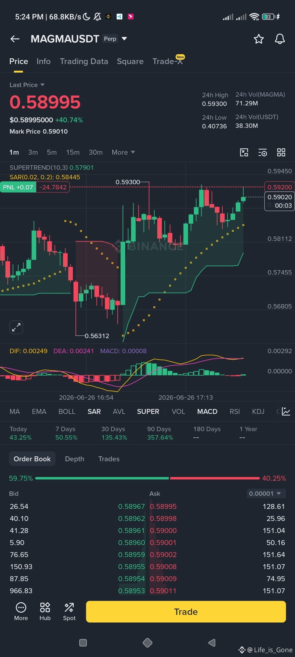Tap the current price 0.59020 countdown label

(x=279, y=201)
